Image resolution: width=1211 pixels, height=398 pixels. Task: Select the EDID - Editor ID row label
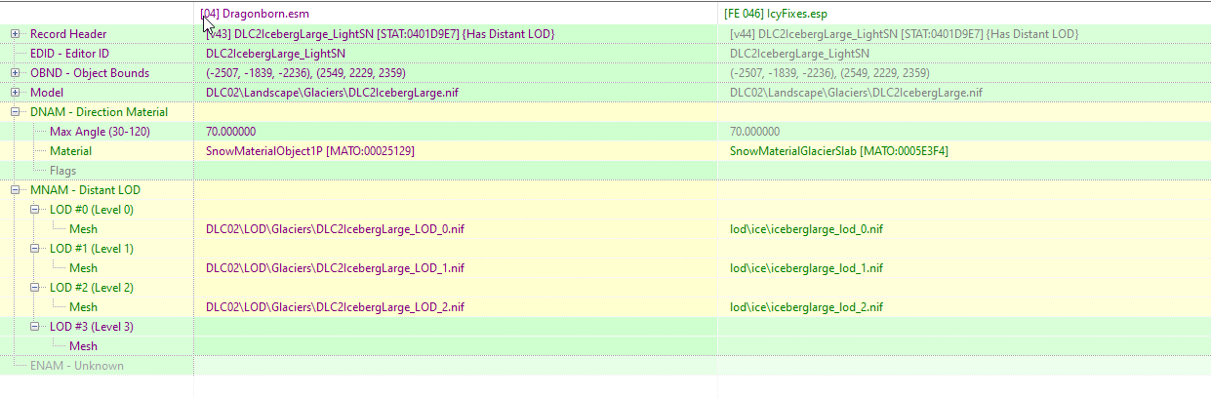(x=69, y=54)
